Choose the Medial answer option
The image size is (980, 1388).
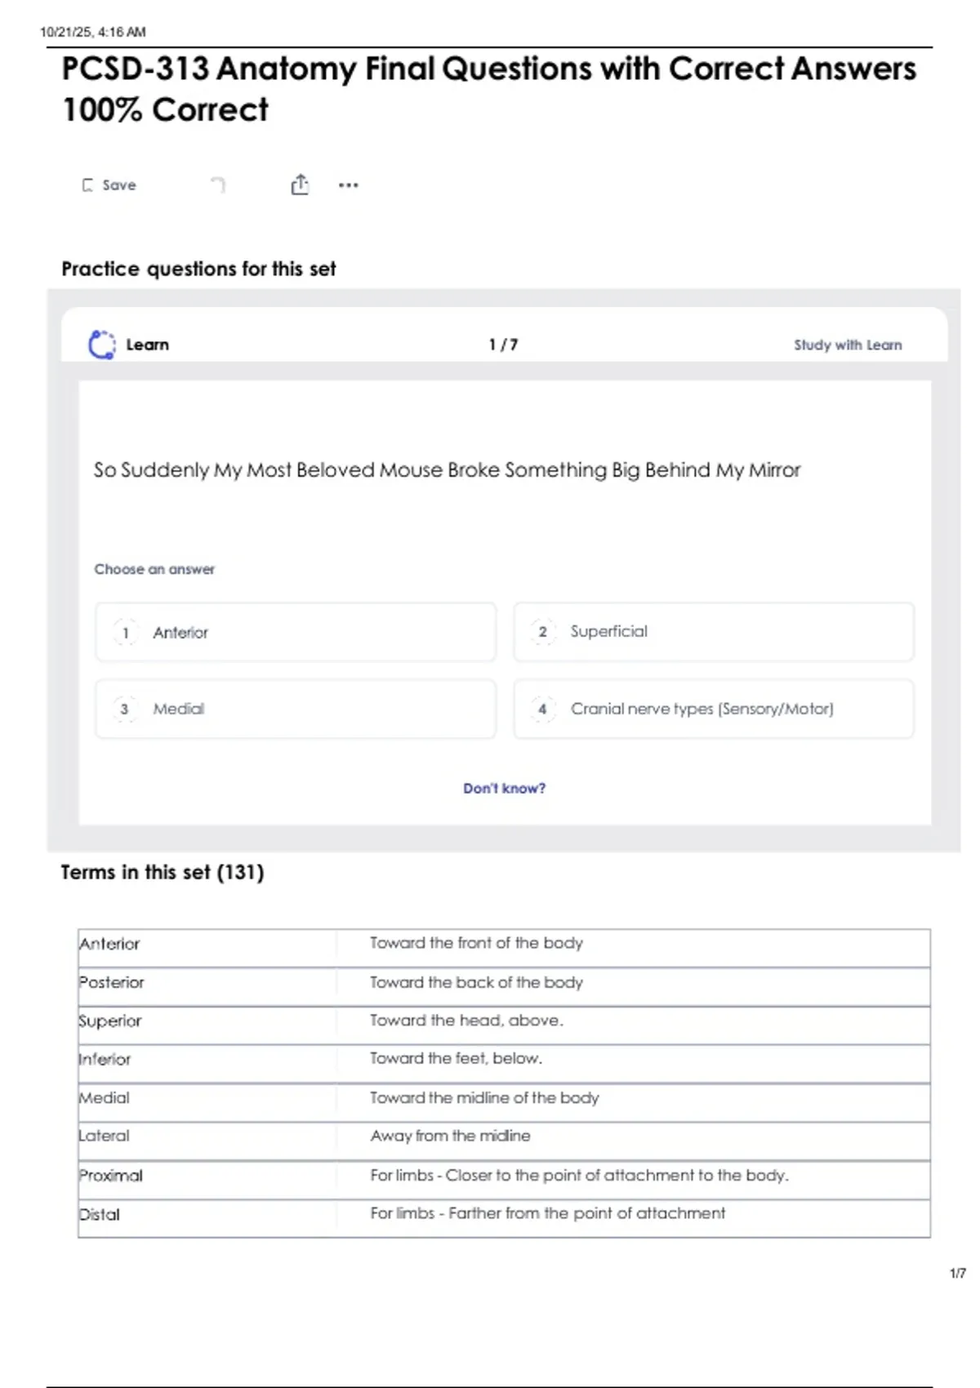(x=296, y=709)
